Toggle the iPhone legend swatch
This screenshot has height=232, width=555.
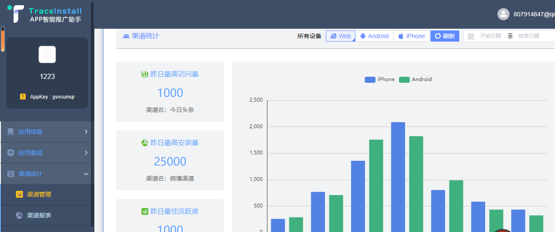[370, 79]
